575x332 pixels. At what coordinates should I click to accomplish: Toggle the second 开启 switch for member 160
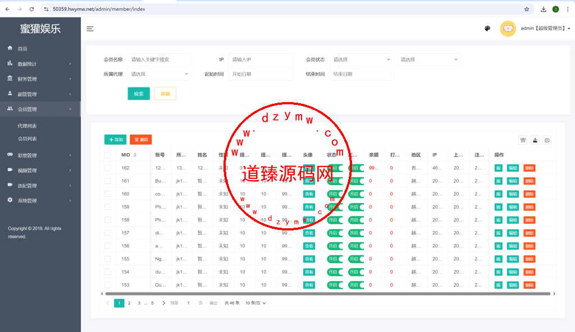tap(355, 194)
